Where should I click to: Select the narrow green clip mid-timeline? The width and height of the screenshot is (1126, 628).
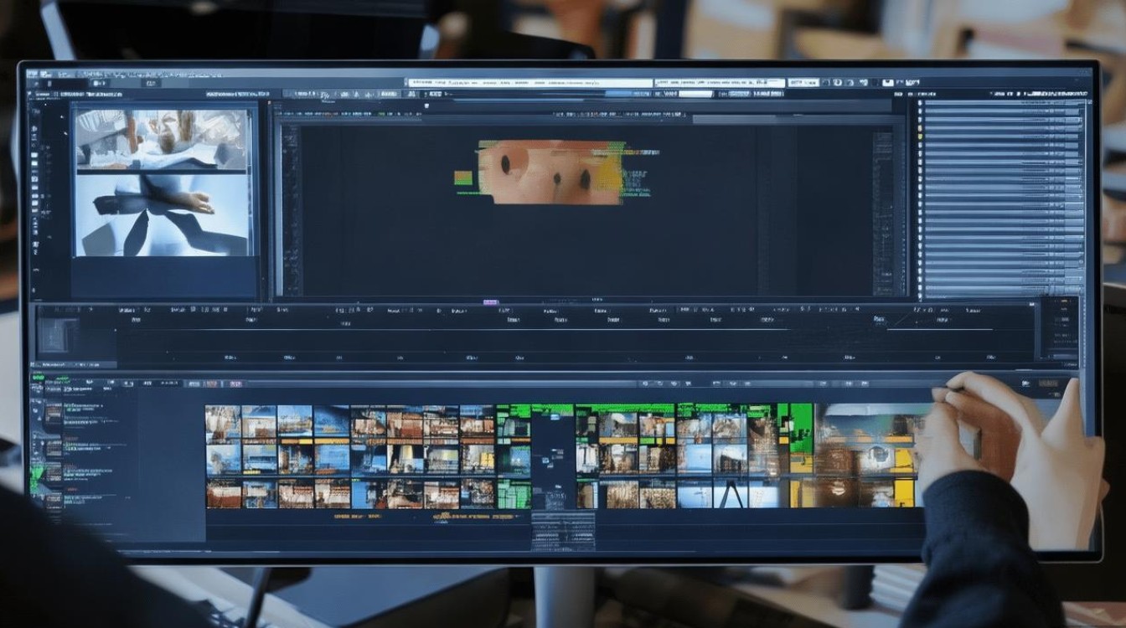coord(514,457)
